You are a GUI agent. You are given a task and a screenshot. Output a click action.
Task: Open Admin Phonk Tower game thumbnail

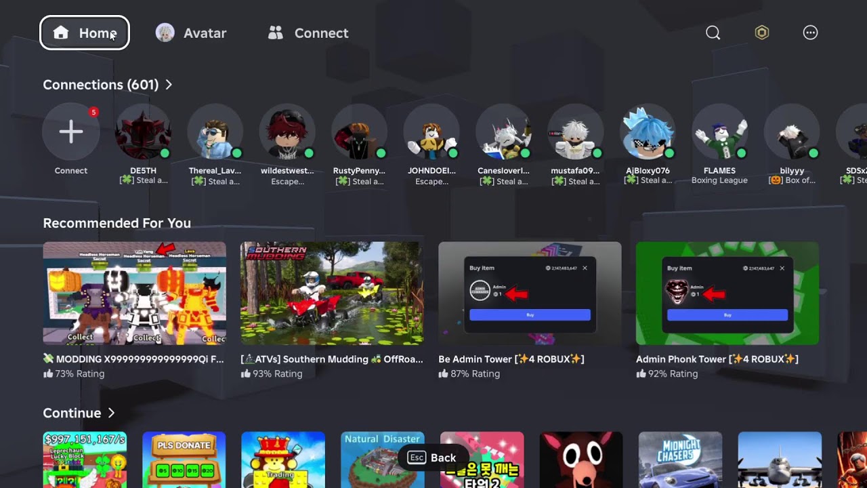(727, 293)
